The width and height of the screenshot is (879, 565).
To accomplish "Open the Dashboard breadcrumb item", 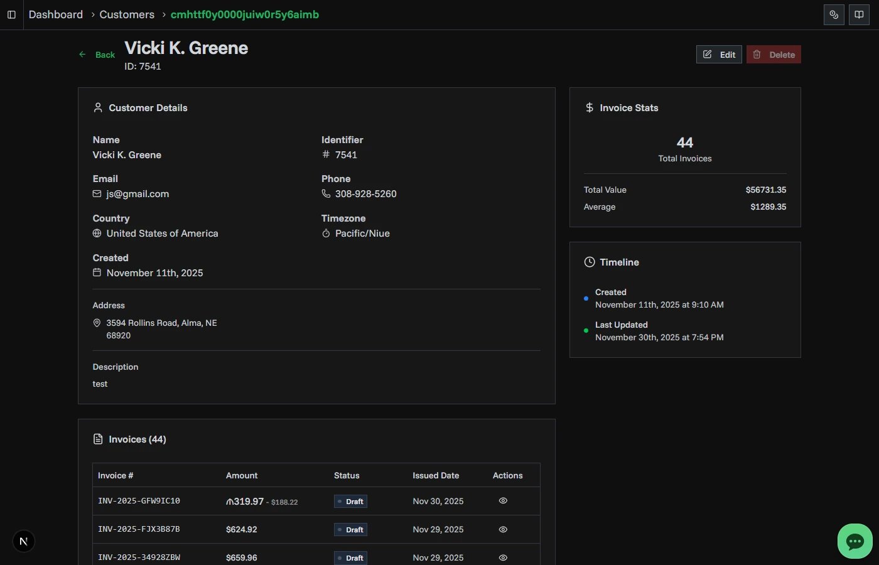I will point(55,14).
